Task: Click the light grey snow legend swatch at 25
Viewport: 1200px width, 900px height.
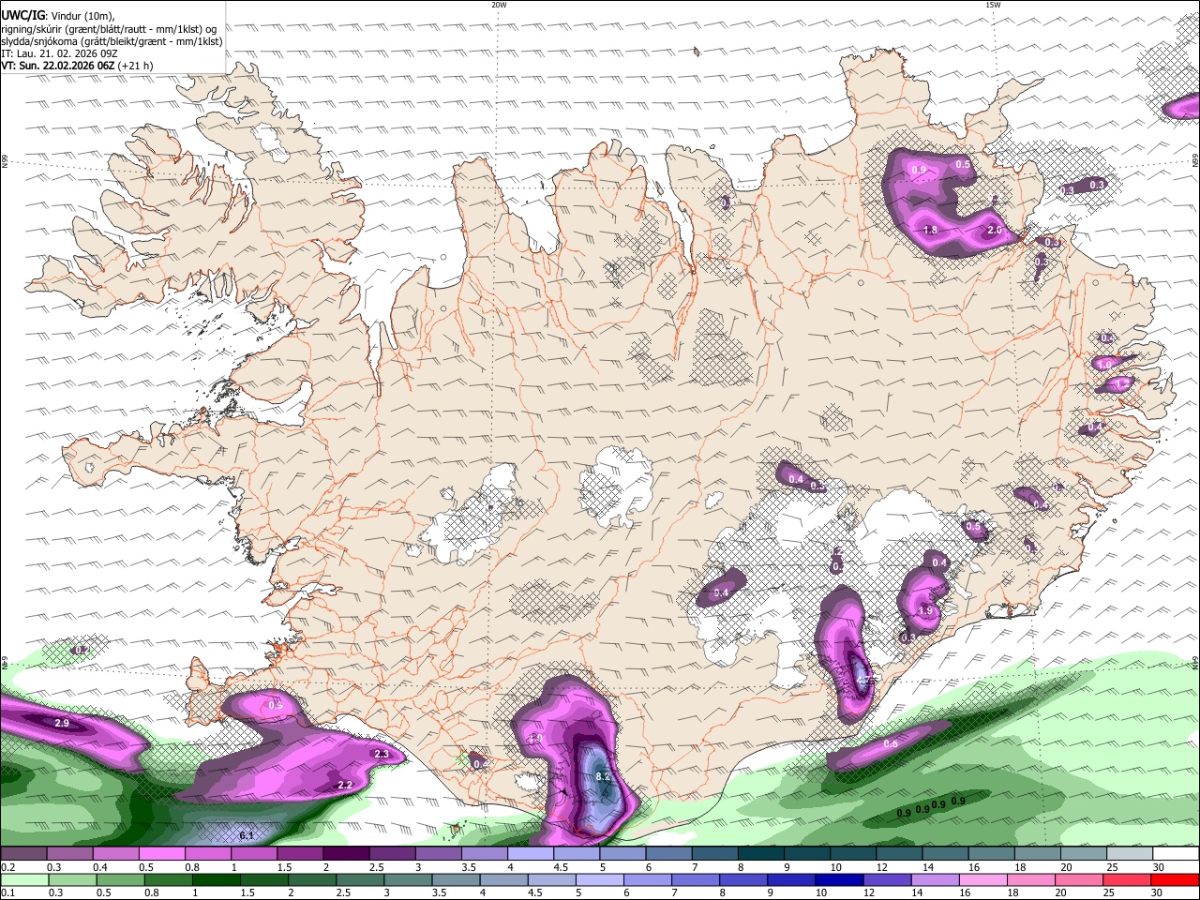Action: (x=1130, y=853)
